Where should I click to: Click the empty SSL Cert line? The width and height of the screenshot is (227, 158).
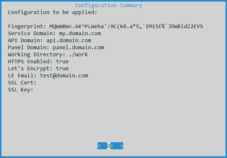click(22, 83)
